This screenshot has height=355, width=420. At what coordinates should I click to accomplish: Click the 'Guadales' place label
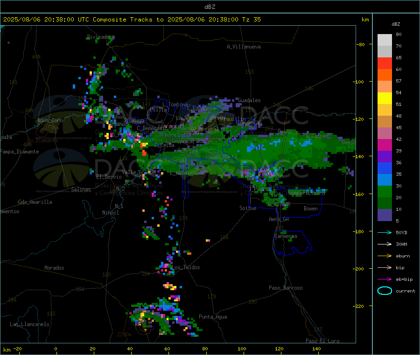coord(249,100)
